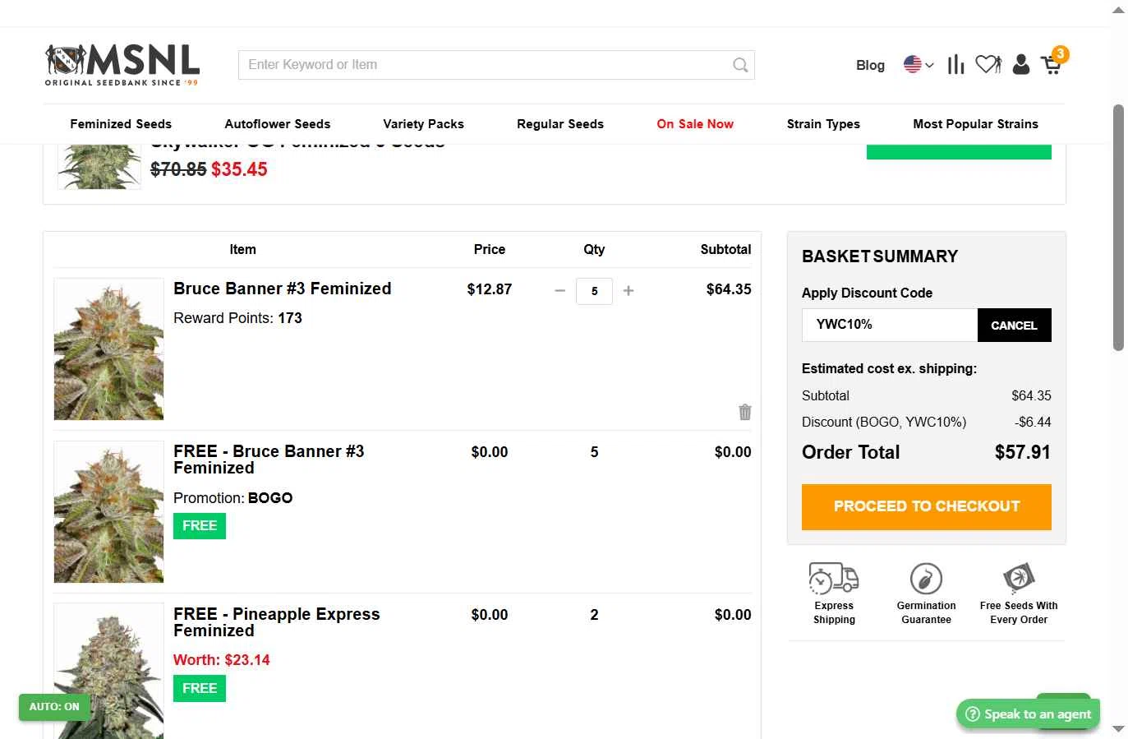This screenshot has height=739, width=1128.
Task: Open the Most Popular Strains menu
Action: (x=975, y=124)
